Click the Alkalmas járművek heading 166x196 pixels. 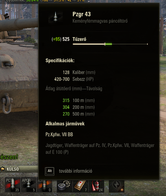[x=65, y=124]
